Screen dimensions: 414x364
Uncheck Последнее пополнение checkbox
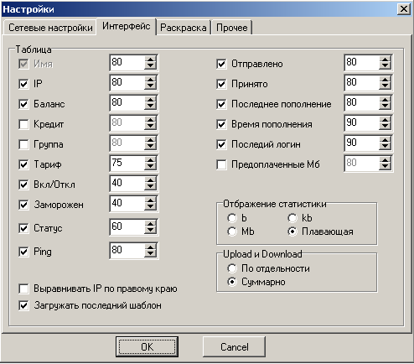tap(221, 104)
